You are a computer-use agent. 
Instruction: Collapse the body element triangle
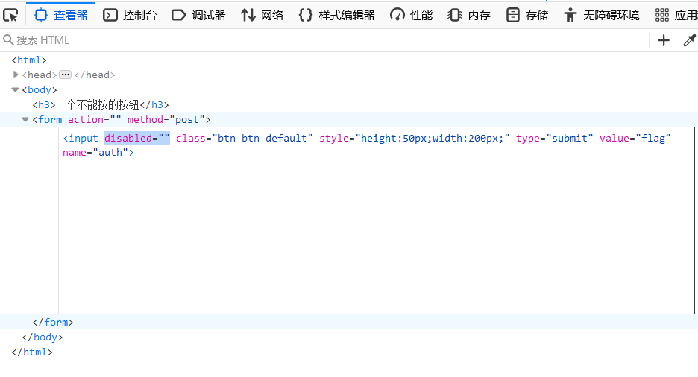pyautogui.click(x=15, y=90)
